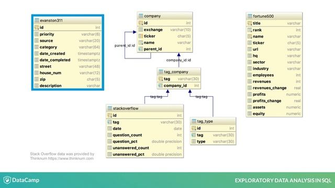The image size is (335, 188).
Task: Click the column icon beside tag_type type
Action: (194, 142)
